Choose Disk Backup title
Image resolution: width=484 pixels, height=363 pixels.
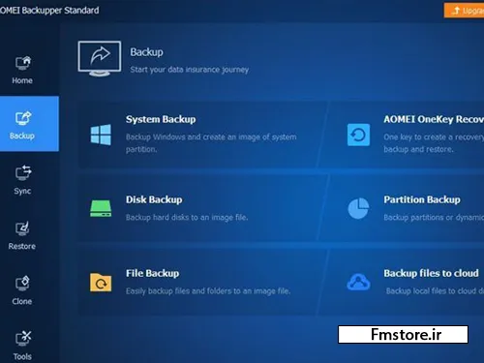point(154,199)
